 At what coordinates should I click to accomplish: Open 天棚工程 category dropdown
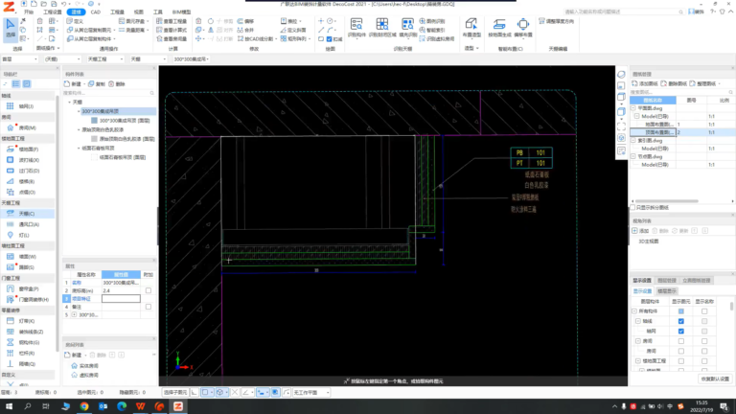tap(105, 59)
